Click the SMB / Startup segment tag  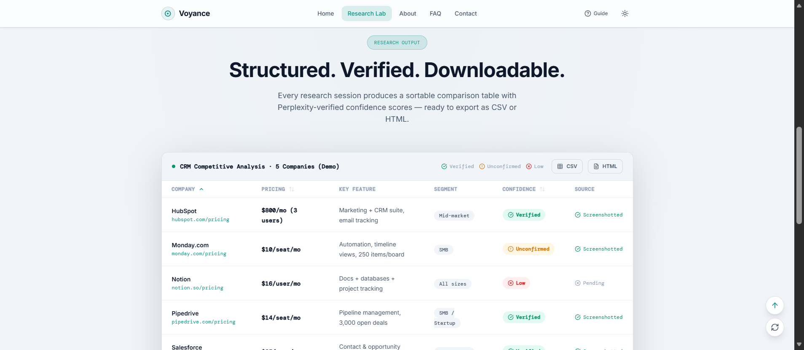pyautogui.click(x=447, y=318)
